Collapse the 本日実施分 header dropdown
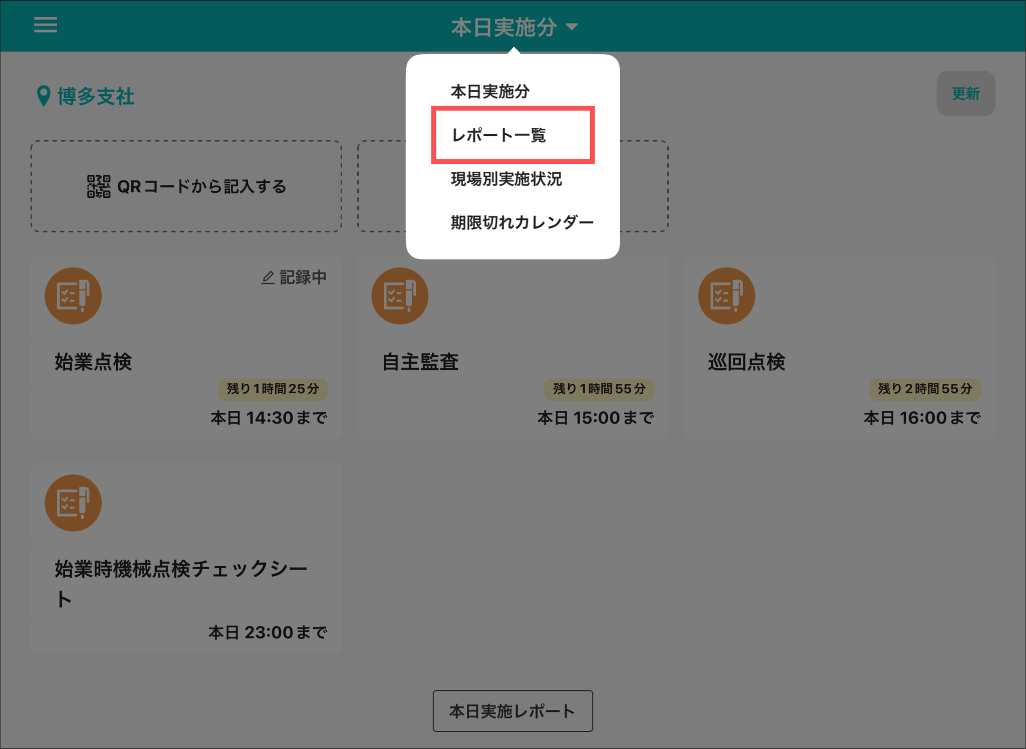 (503, 27)
